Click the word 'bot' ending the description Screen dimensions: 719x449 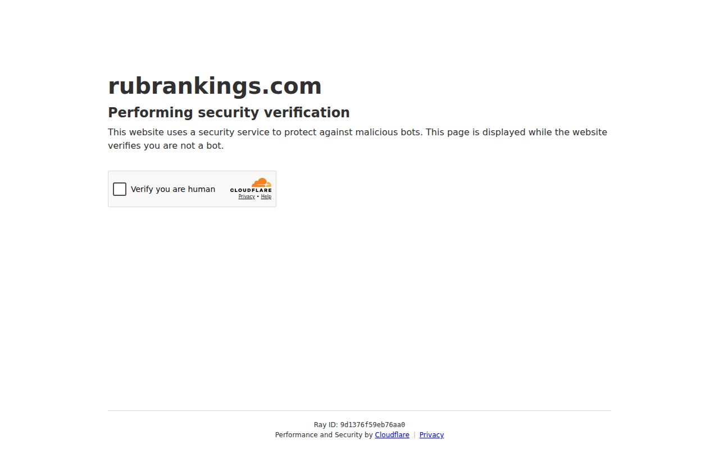click(214, 145)
